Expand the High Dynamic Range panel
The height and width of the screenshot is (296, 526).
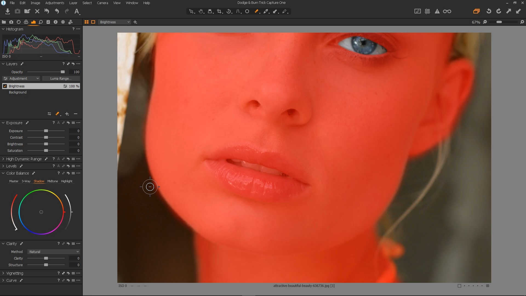coord(24,159)
